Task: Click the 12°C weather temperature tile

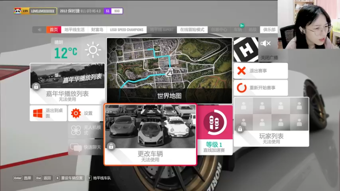Action: (x=66, y=53)
